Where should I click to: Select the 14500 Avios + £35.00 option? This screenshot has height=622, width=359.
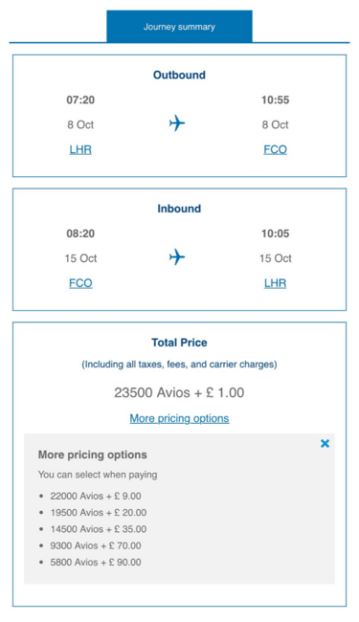click(99, 529)
